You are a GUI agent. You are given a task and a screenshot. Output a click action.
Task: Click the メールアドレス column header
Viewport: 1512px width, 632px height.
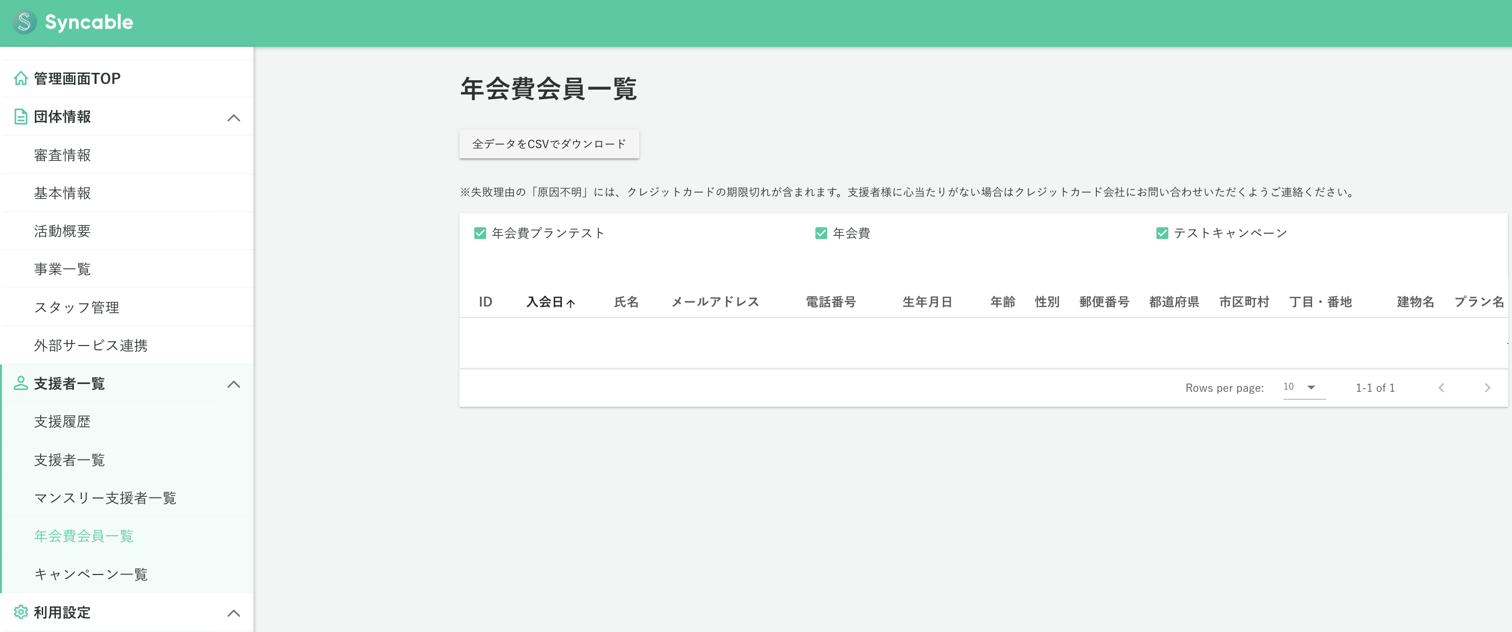point(715,302)
